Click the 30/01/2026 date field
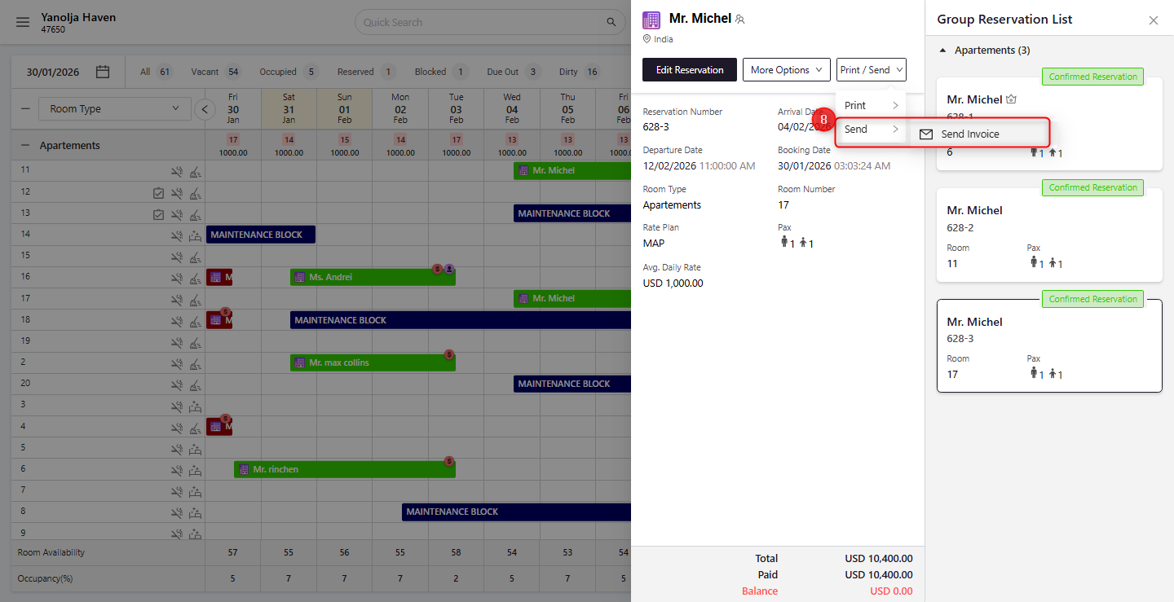The width and height of the screenshot is (1174, 602). pos(53,72)
